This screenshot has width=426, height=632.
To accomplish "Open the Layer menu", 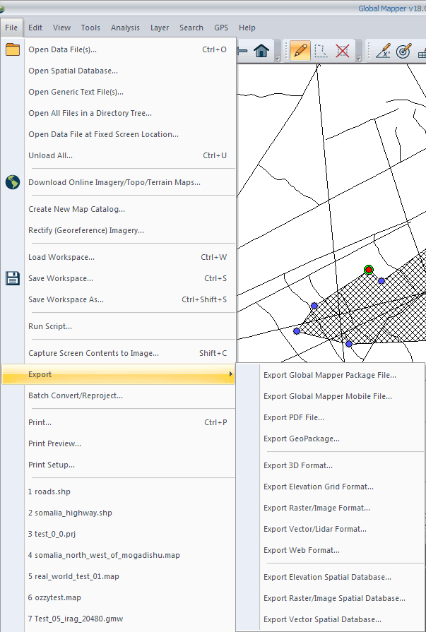I will click(x=160, y=28).
